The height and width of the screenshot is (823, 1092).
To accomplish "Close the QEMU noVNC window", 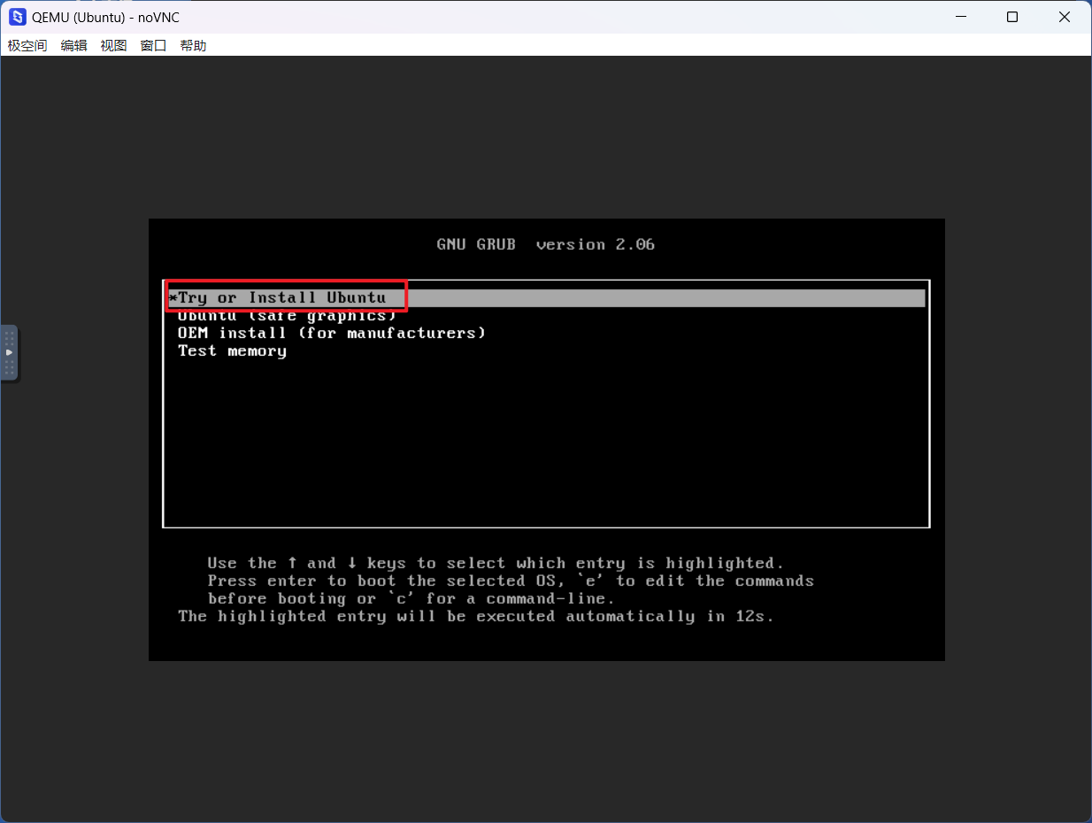I will (x=1065, y=17).
